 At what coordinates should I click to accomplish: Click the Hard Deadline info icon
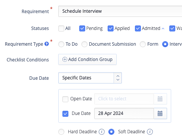[x=102, y=132]
